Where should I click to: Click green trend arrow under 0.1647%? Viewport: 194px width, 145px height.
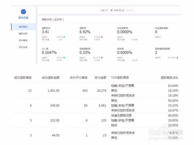64,58
